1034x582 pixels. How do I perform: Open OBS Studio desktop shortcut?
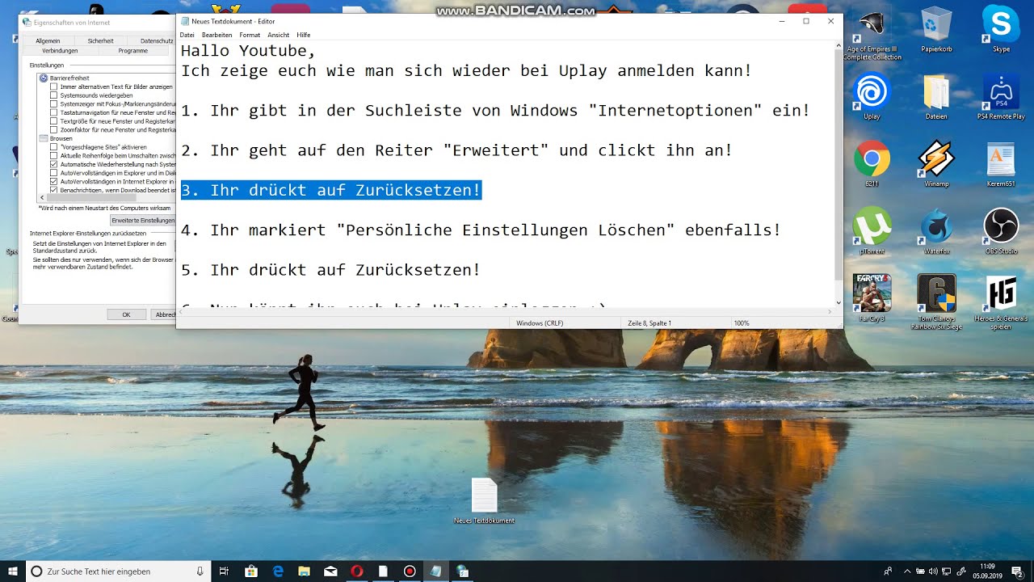(1001, 230)
